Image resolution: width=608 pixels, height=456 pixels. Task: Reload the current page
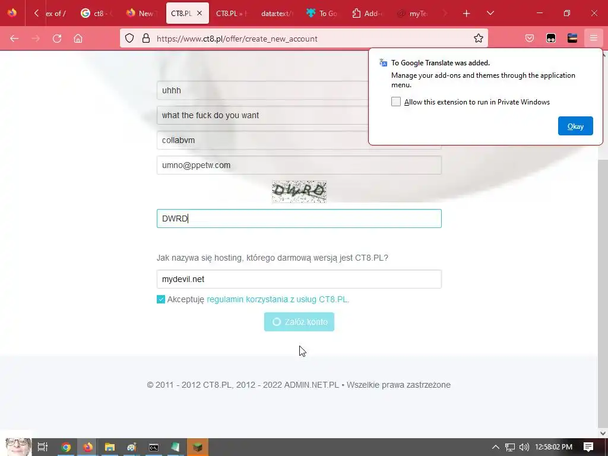[57, 39]
